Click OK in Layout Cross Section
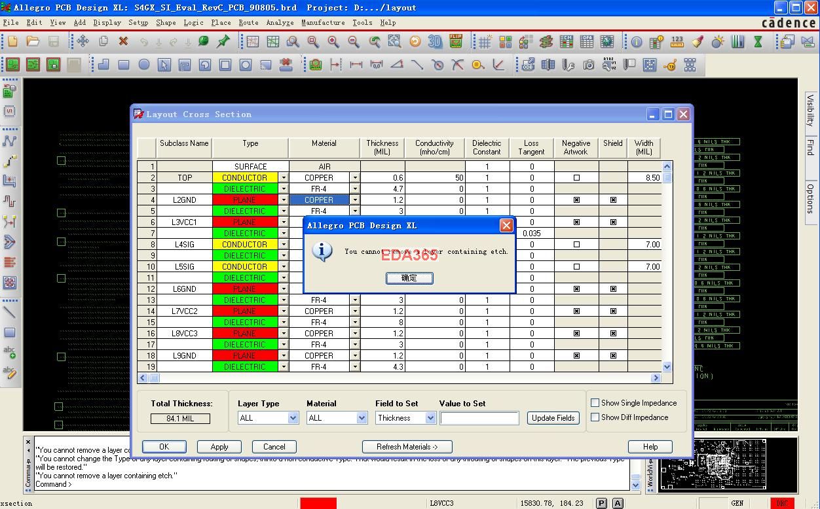This screenshot has width=820, height=509. (164, 447)
